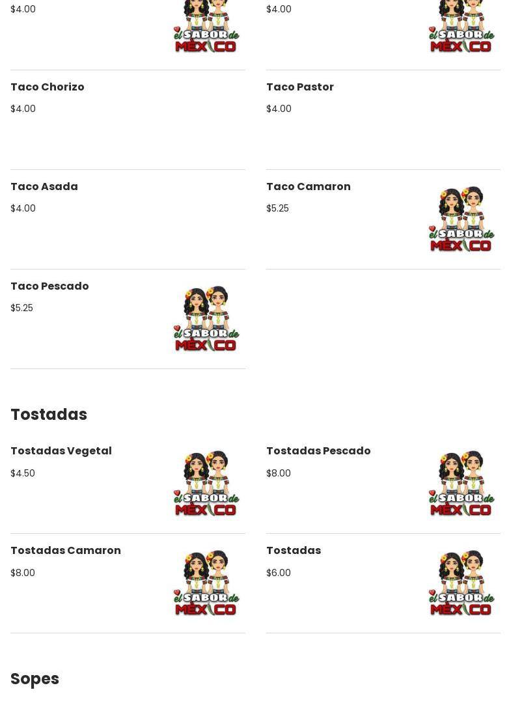Select the plain Tostadas $6.00 item
This screenshot has height=705, width=511.
[x=294, y=550]
